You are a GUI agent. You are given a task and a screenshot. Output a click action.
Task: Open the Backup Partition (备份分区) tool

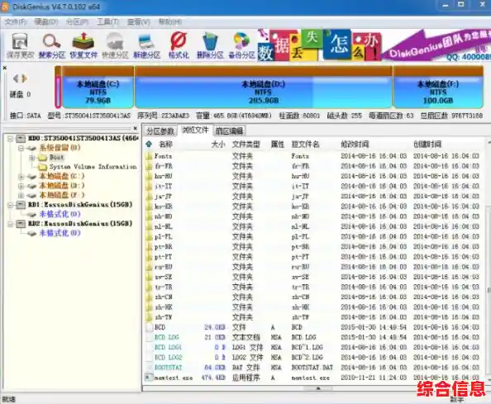[x=241, y=45]
